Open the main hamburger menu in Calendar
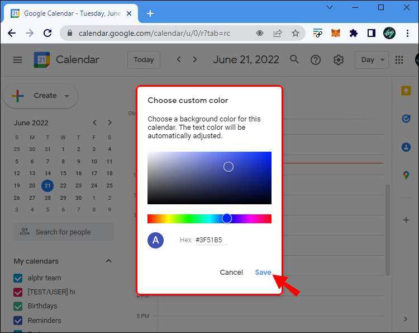This screenshot has height=333, width=419. (x=18, y=60)
